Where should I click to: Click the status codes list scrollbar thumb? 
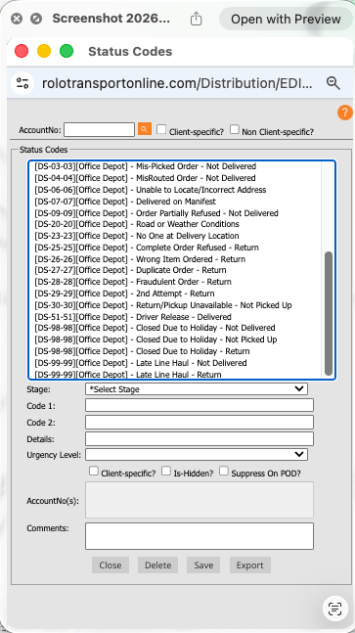coord(329,313)
